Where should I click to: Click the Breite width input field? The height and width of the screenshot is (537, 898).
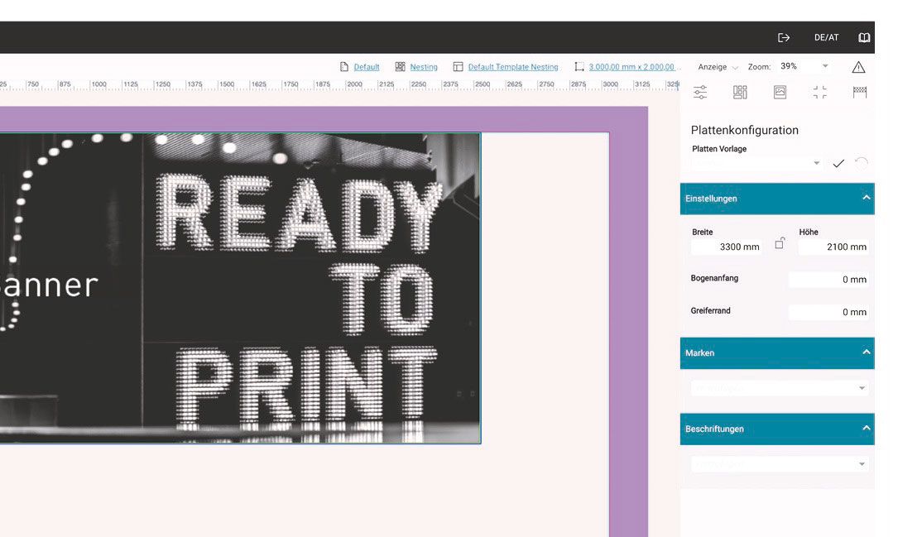coord(727,247)
